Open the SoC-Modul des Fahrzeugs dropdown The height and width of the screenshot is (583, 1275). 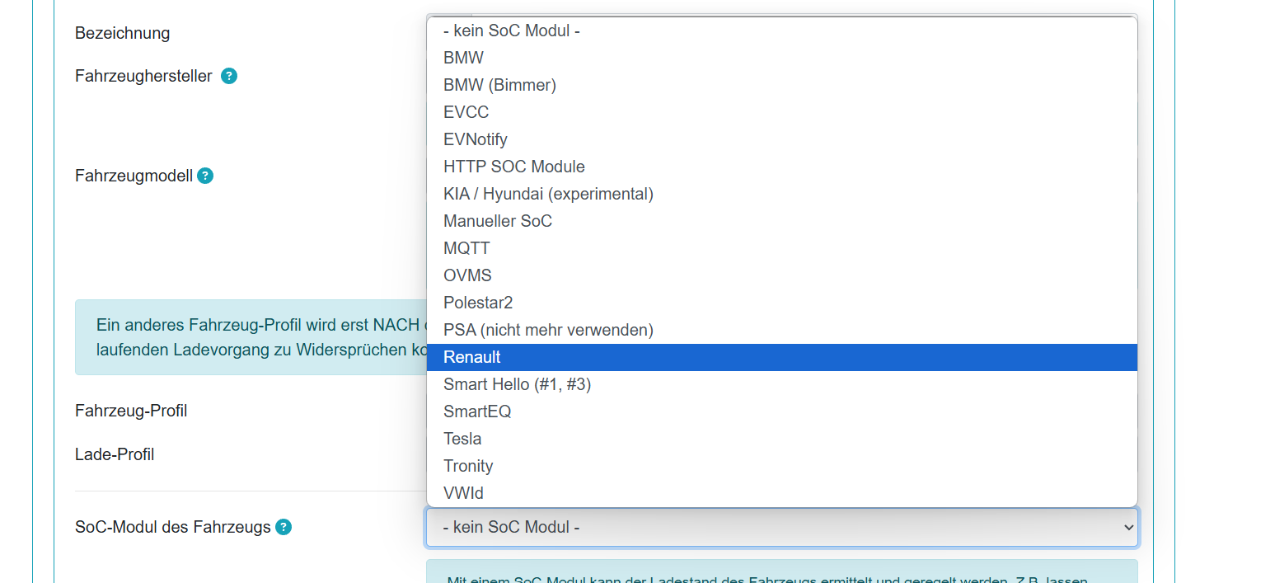point(782,527)
